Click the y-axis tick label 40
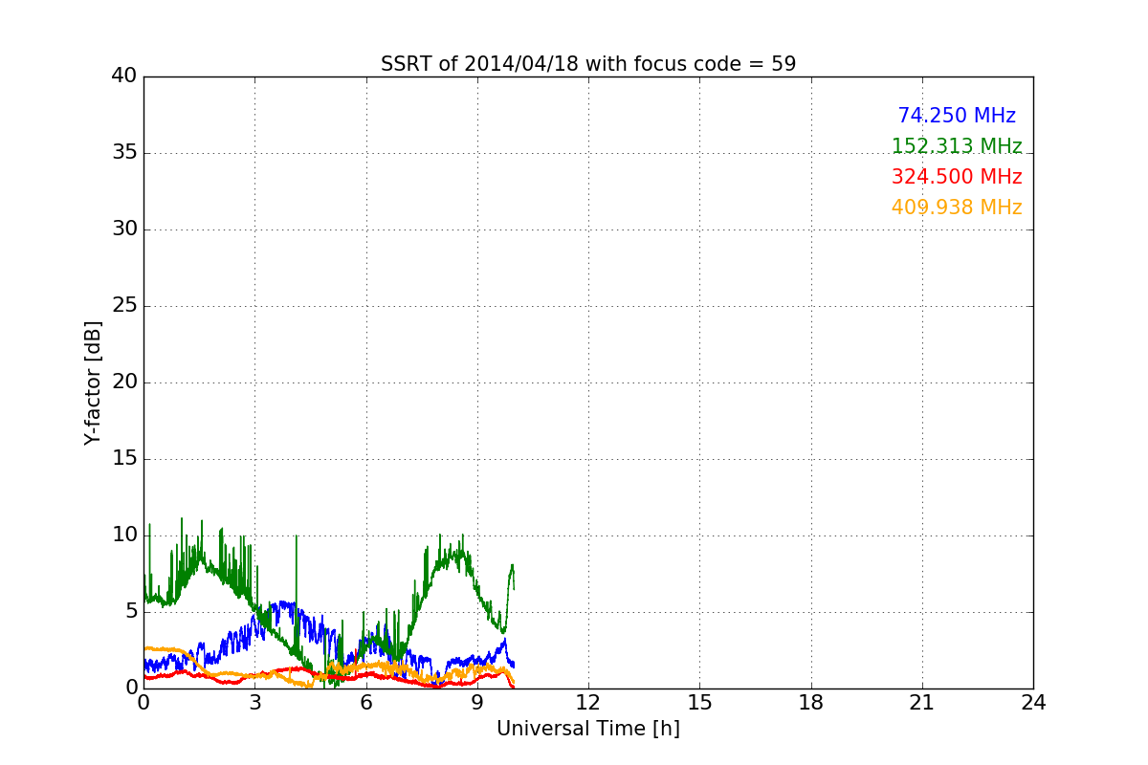Viewport: 1148px width, 765px height. (124, 76)
